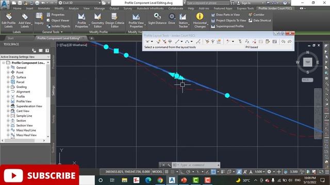
Task: Open Edit Profile Labels tool
Action: coord(8,21)
